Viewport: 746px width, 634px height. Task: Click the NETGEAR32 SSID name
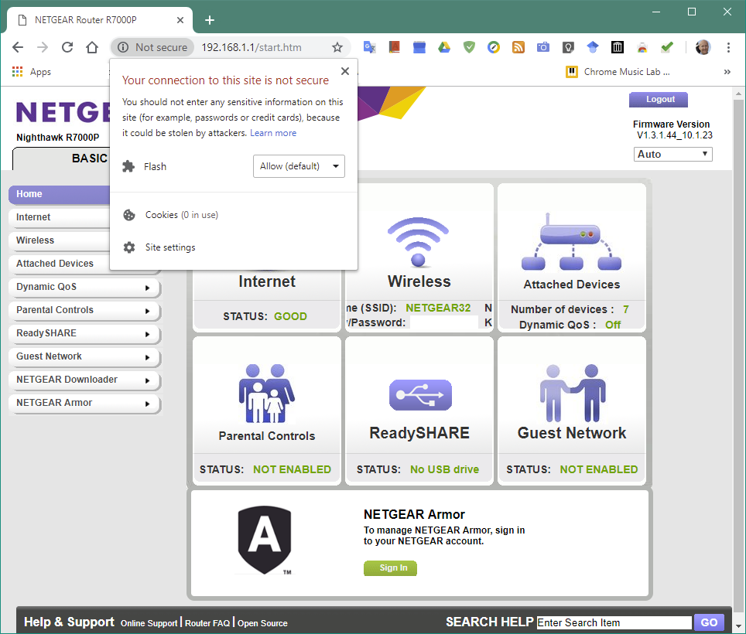click(438, 308)
